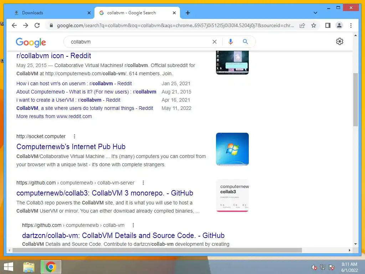Clear the Google search box
Image resolution: width=365 pixels, height=274 pixels.
pos(214,42)
